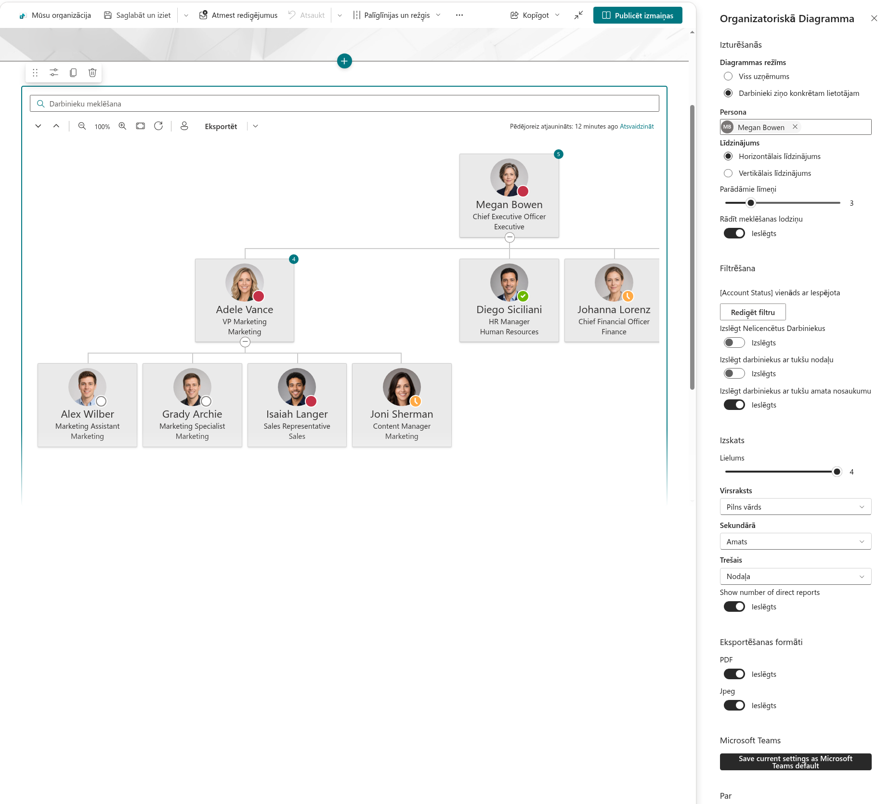
Task: Click the Rediģēt filtru button
Action: click(753, 312)
